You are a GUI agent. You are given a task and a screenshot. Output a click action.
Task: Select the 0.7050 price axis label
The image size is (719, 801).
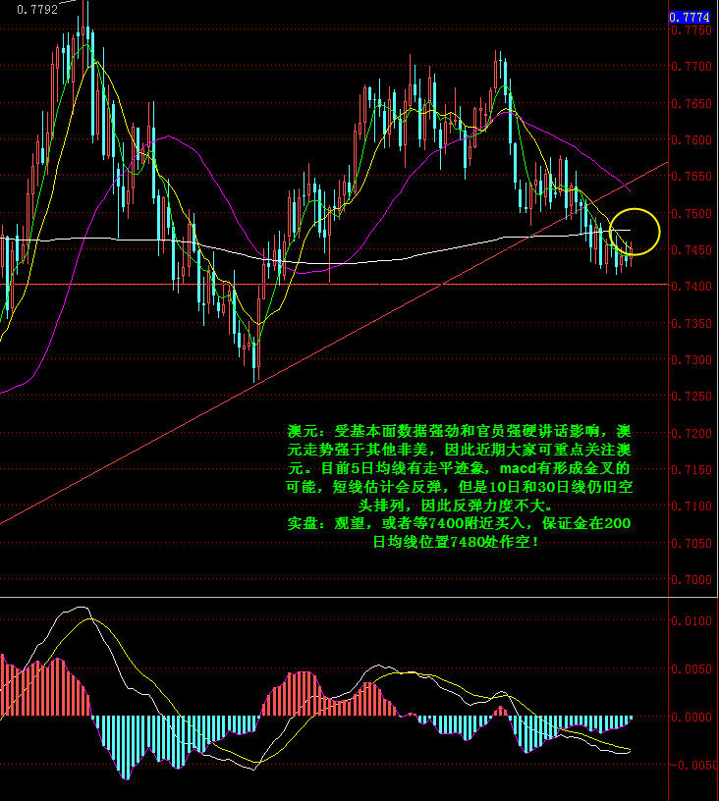coord(691,543)
